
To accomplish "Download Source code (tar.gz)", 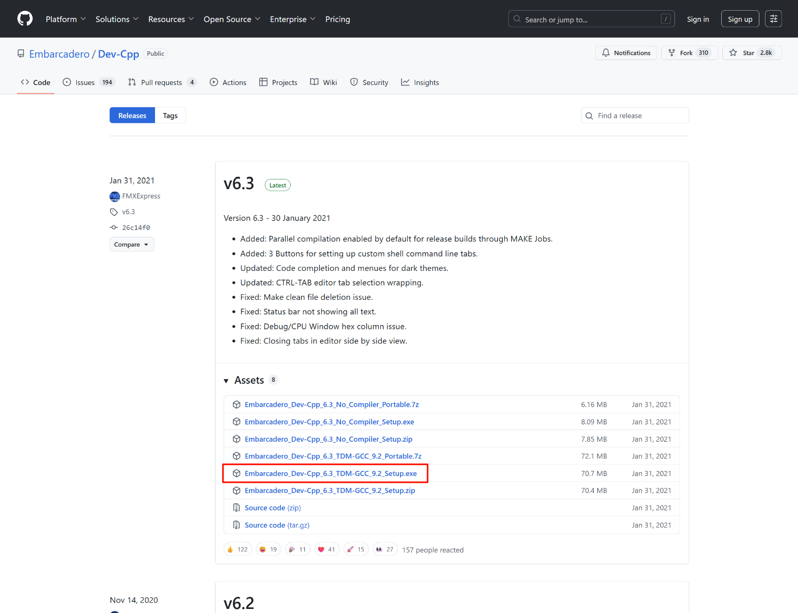I will 277,525.
